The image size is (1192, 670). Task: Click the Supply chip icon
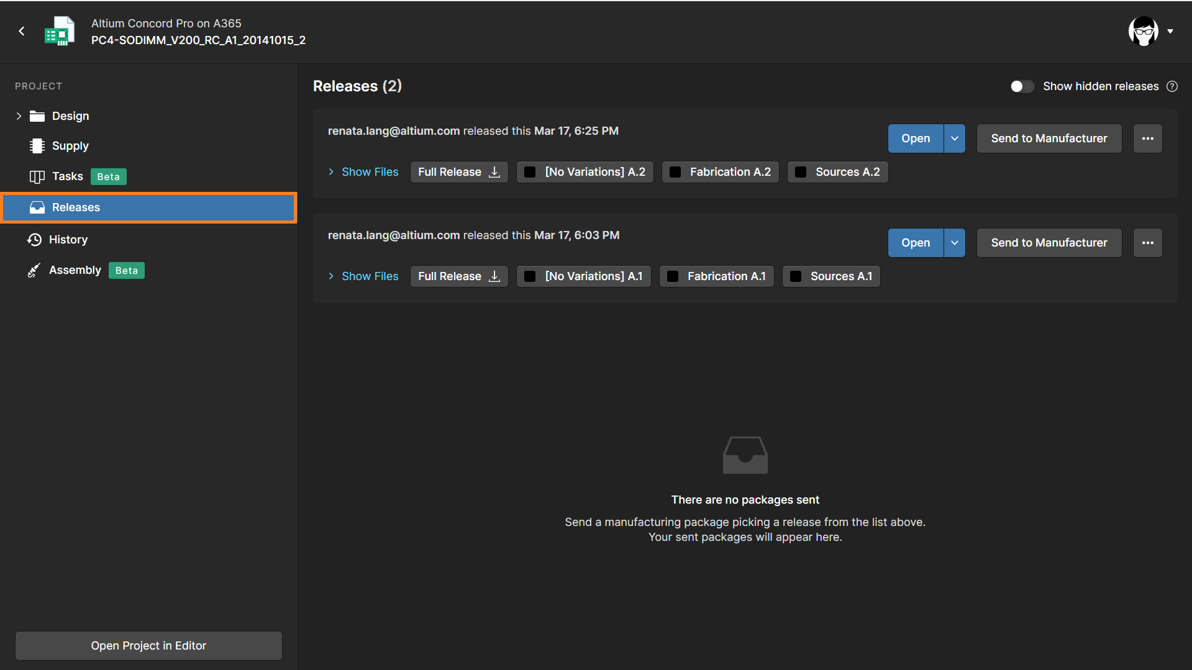tap(37, 146)
